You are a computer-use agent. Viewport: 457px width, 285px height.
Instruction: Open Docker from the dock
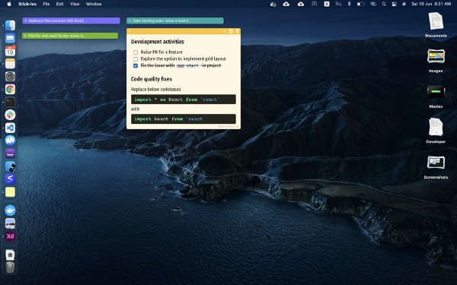10,211
